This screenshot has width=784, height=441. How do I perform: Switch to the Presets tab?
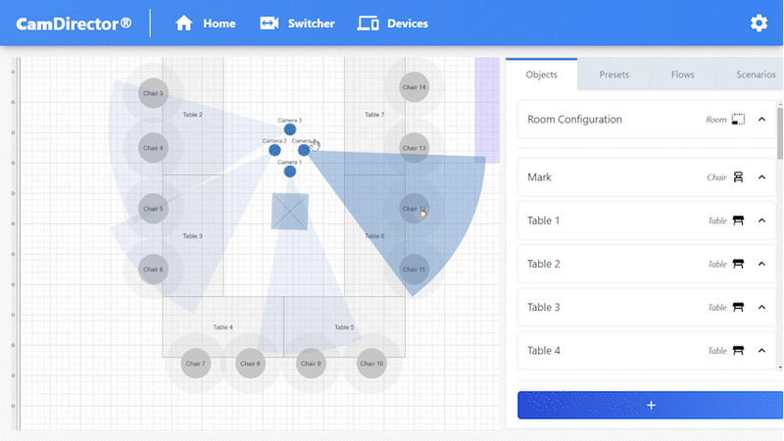[614, 74]
